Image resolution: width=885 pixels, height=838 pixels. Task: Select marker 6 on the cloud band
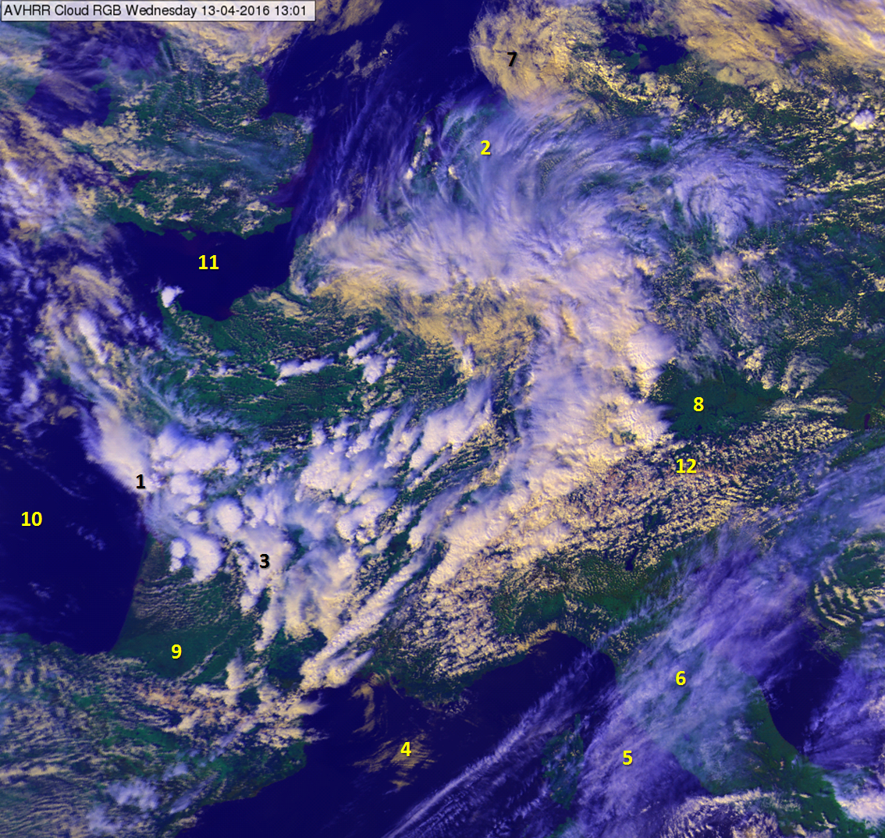[681, 678]
